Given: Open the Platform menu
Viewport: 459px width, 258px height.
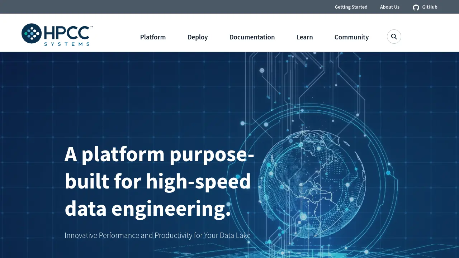Looking at the screenshot, I should [153, 37].
